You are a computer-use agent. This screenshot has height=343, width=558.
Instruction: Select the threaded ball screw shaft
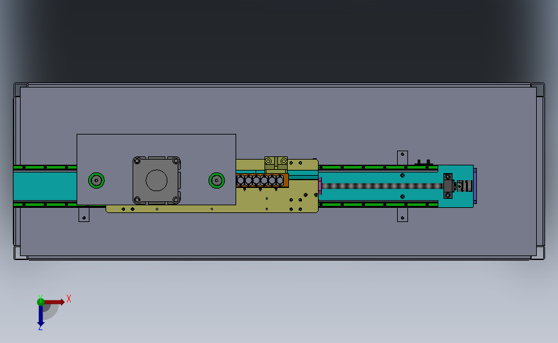point(382,186)
